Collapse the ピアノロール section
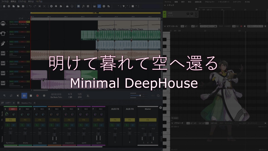Viewport: 268px width, 151px height. point(165,26)
